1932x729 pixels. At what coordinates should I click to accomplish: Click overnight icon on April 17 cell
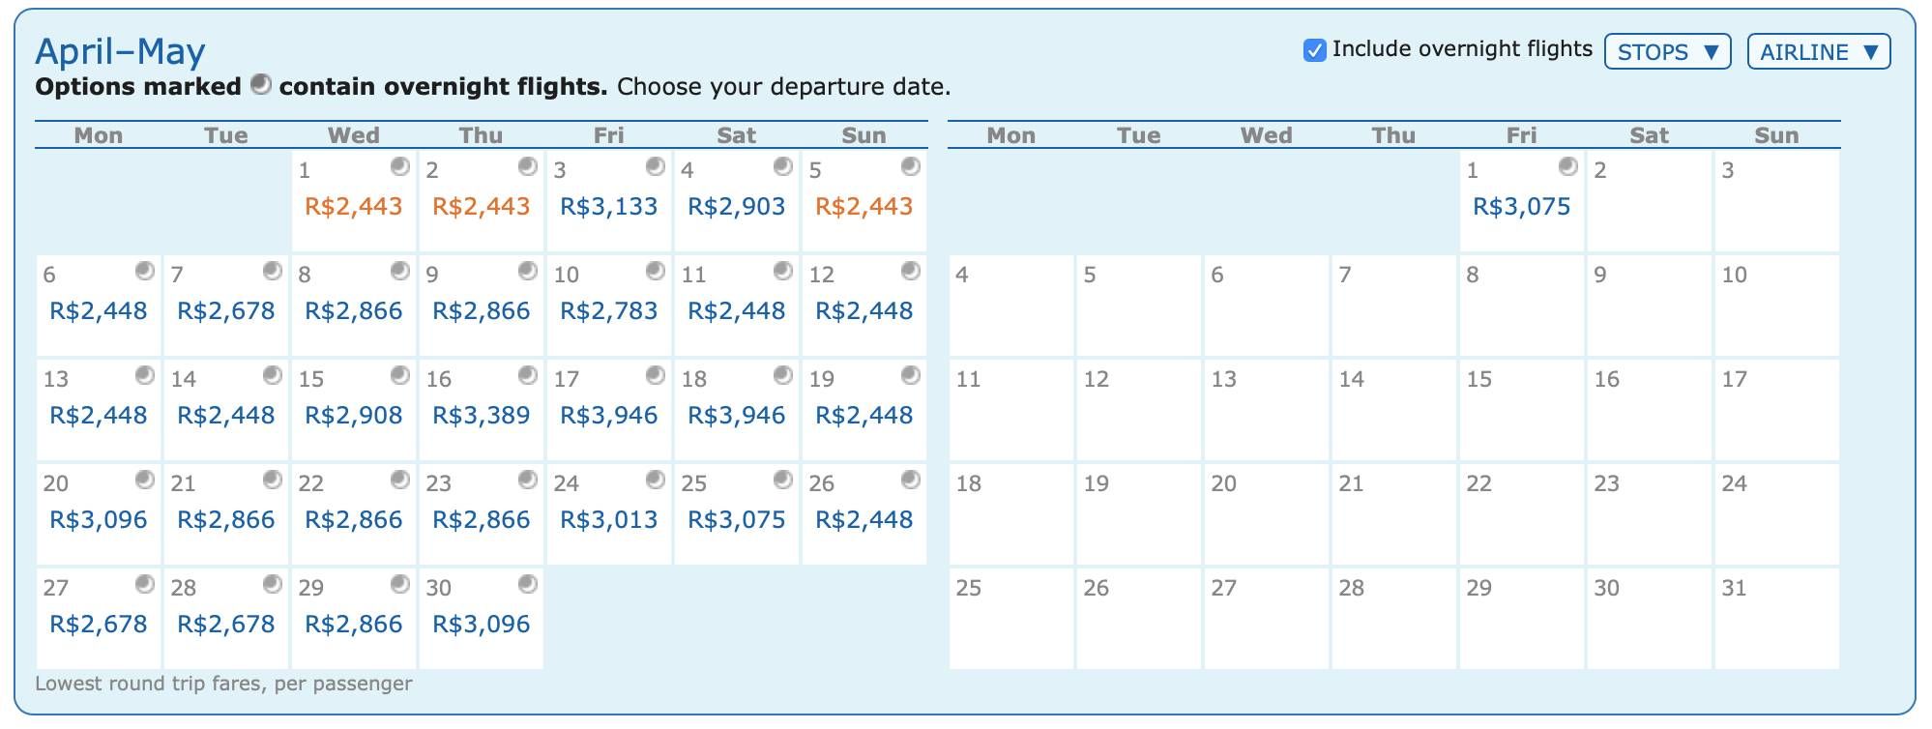(656, 375)
